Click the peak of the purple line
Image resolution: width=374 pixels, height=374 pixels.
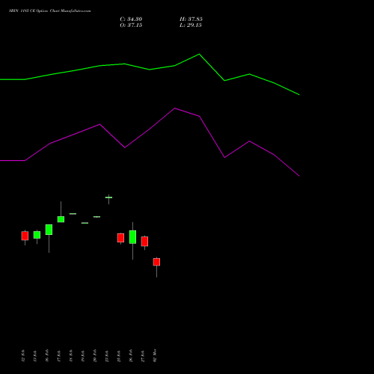pos(174,108)
